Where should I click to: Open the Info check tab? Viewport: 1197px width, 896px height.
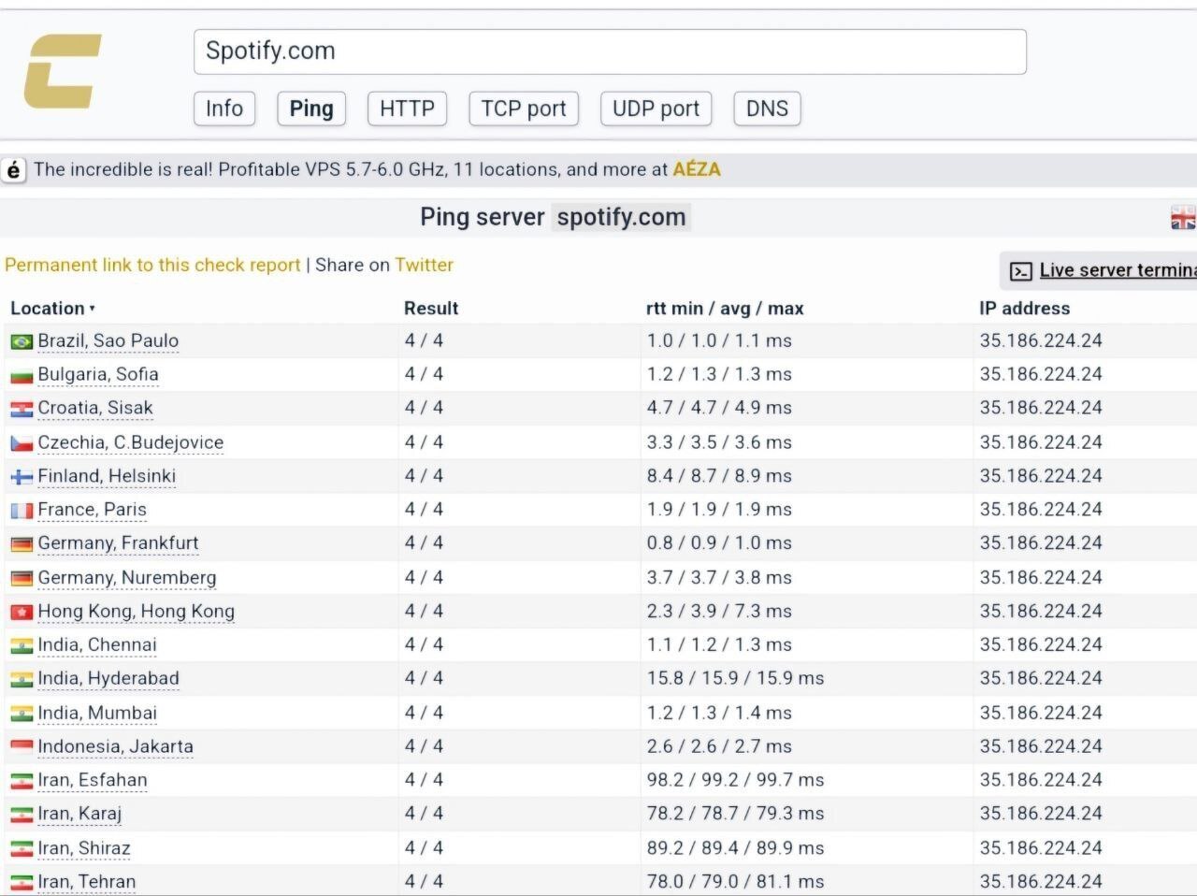(224, 108)
